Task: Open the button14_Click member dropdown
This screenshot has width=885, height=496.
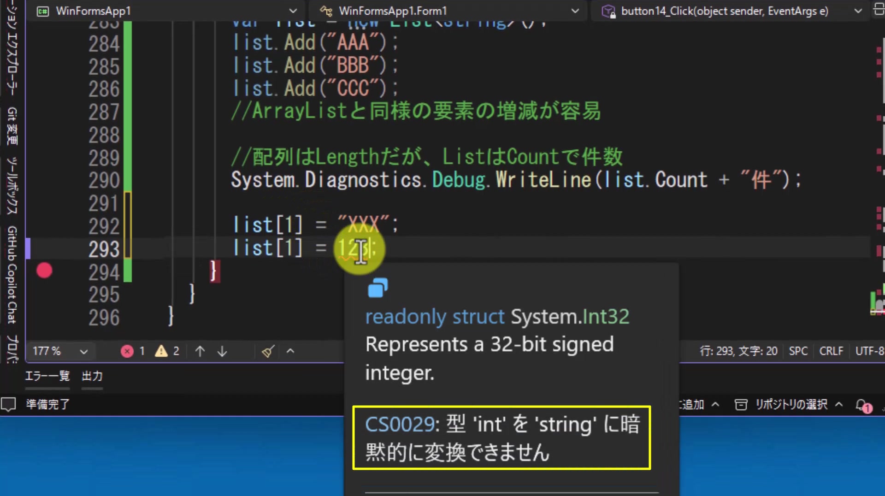Action: pos(732,11)
